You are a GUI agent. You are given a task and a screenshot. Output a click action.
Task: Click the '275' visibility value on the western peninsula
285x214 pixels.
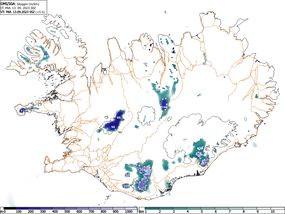pyautogui.click(x=32, y=107)
